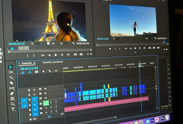Open Source monitor Fit zoom dropdown
Viewport: 183px width, 124px height.
click(x=36, y=43)
